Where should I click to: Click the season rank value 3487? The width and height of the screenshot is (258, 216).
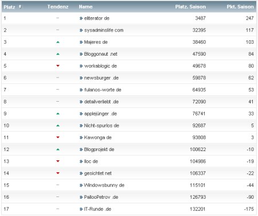click(201, 18)
